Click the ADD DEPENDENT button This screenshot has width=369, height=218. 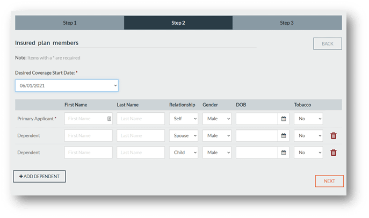tap(39, 176)
